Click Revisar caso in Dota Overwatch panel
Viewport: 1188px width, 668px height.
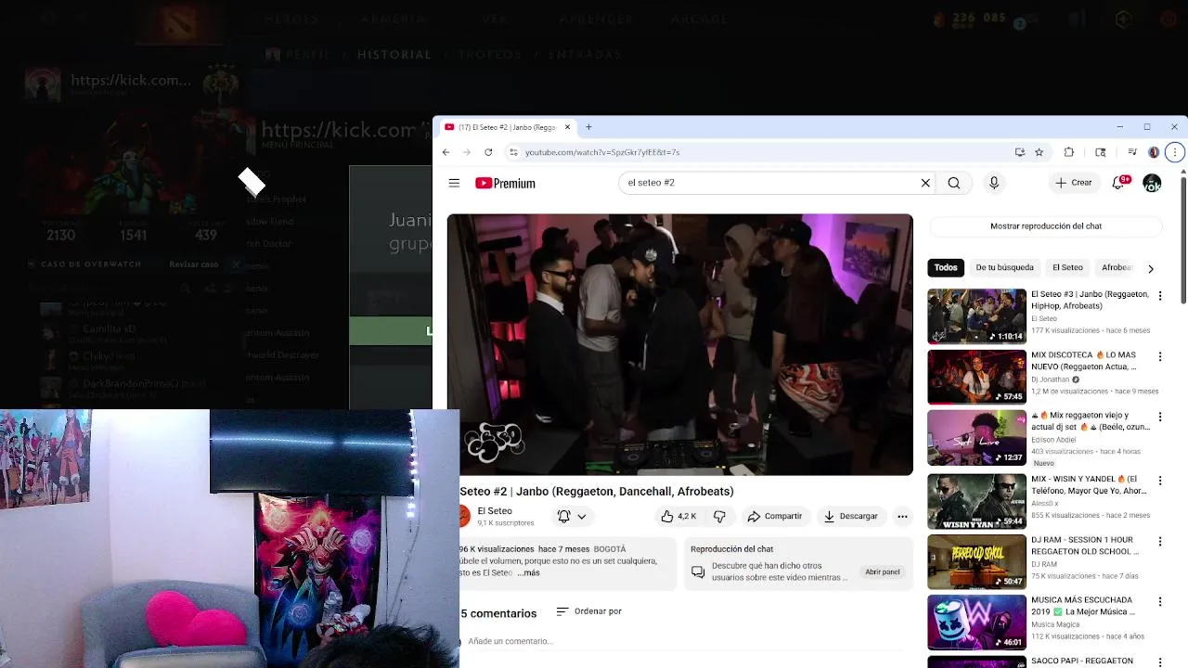tap(194, 264)
